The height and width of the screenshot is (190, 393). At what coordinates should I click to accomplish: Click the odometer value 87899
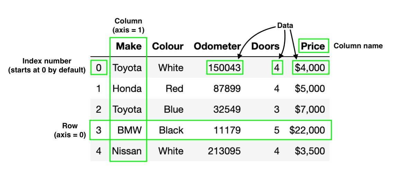[227, 89]
